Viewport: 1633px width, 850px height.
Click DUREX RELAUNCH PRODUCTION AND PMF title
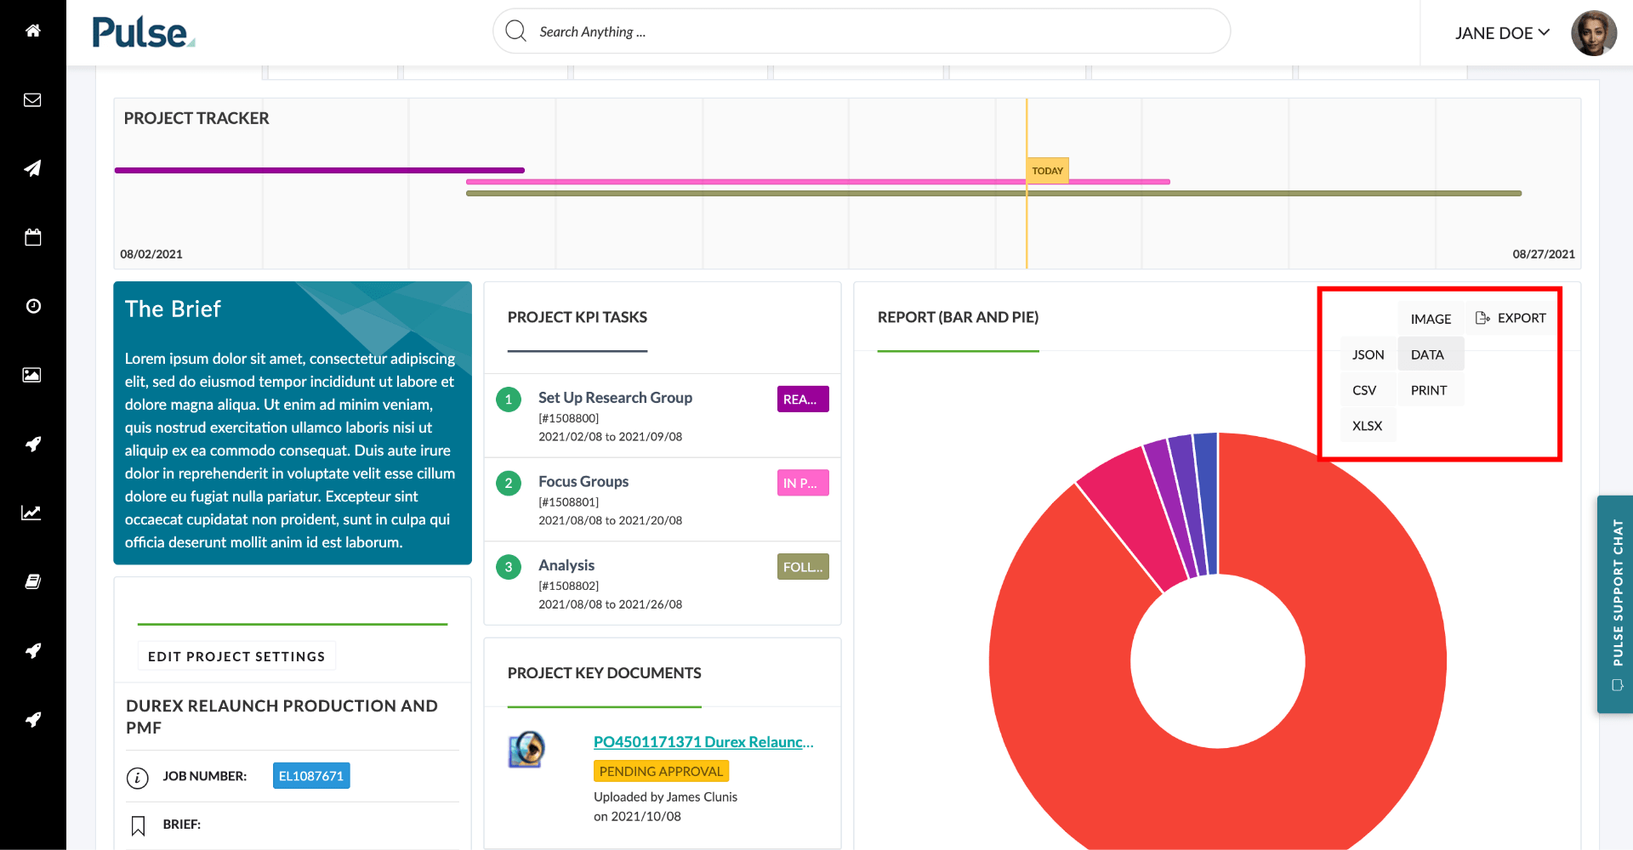coord(282,717)
